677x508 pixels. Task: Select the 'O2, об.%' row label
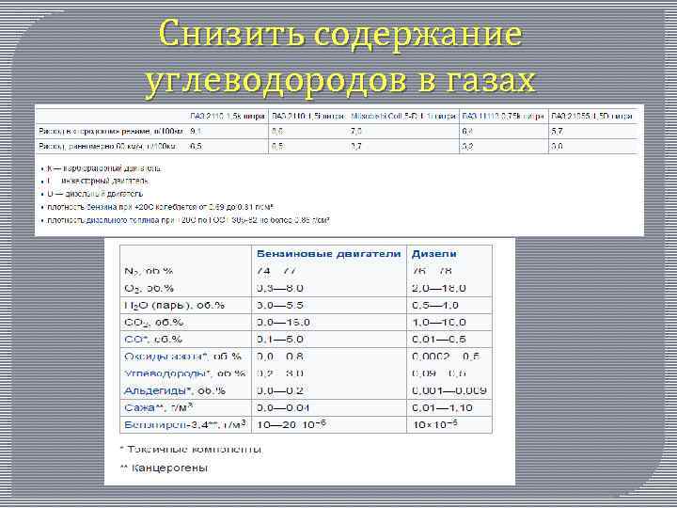pos(149,289)
